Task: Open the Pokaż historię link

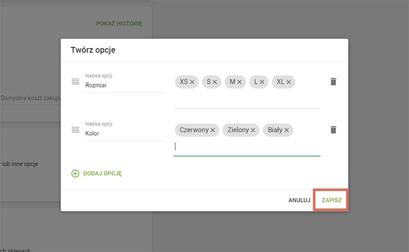Action: pos(119,24)
